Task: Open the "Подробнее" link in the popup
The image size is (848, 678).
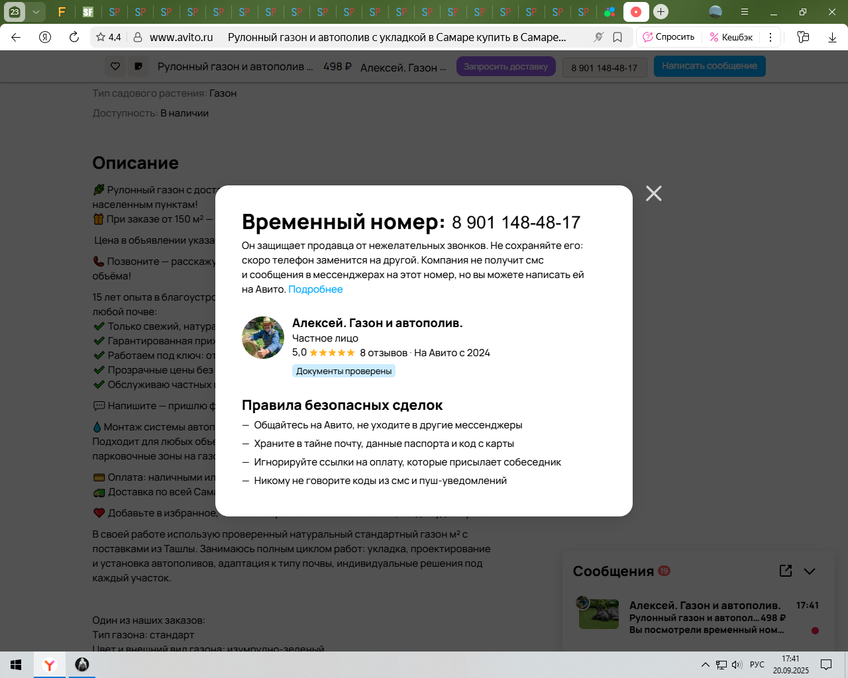Action: point(315,289)
